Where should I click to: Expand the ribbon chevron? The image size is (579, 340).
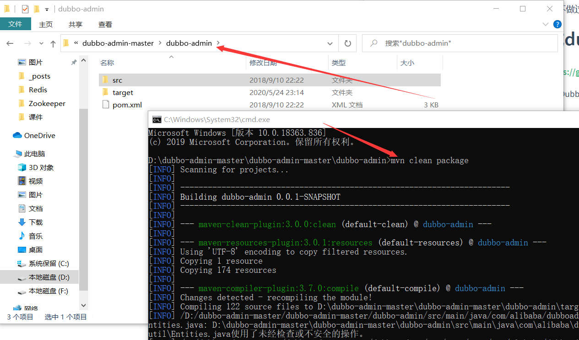tap(545, 24)
